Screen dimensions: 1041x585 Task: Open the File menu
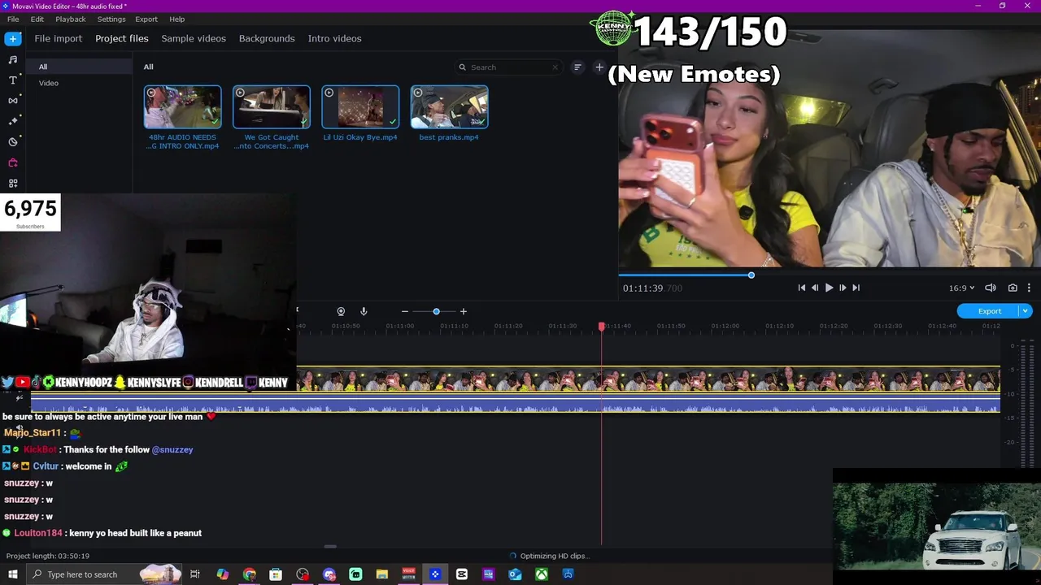click(13, 19)
